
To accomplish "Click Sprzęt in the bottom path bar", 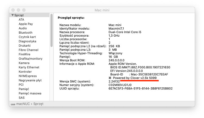I will (x=38, y=104).
